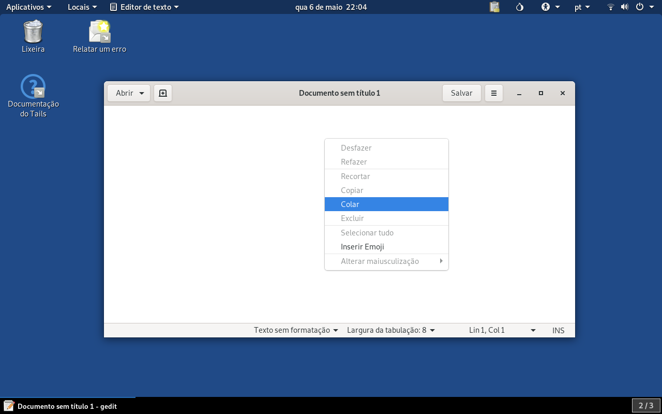Click gedit icon in bottom taskbar
The height and width of the screenshot is (414, 662).
(9, 406)
